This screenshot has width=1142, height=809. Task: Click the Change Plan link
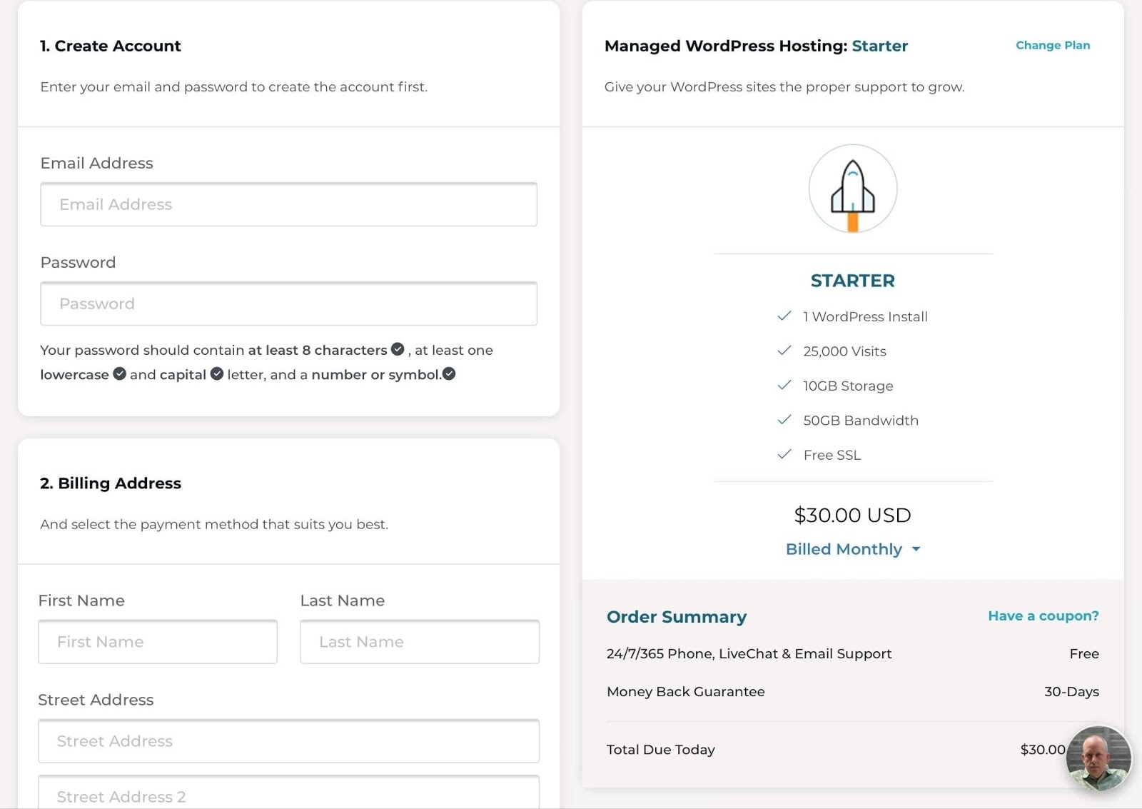click(x=1053, y=45)
